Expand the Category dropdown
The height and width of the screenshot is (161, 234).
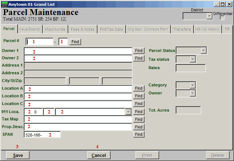pyautogui.click(x=192, y=85)
